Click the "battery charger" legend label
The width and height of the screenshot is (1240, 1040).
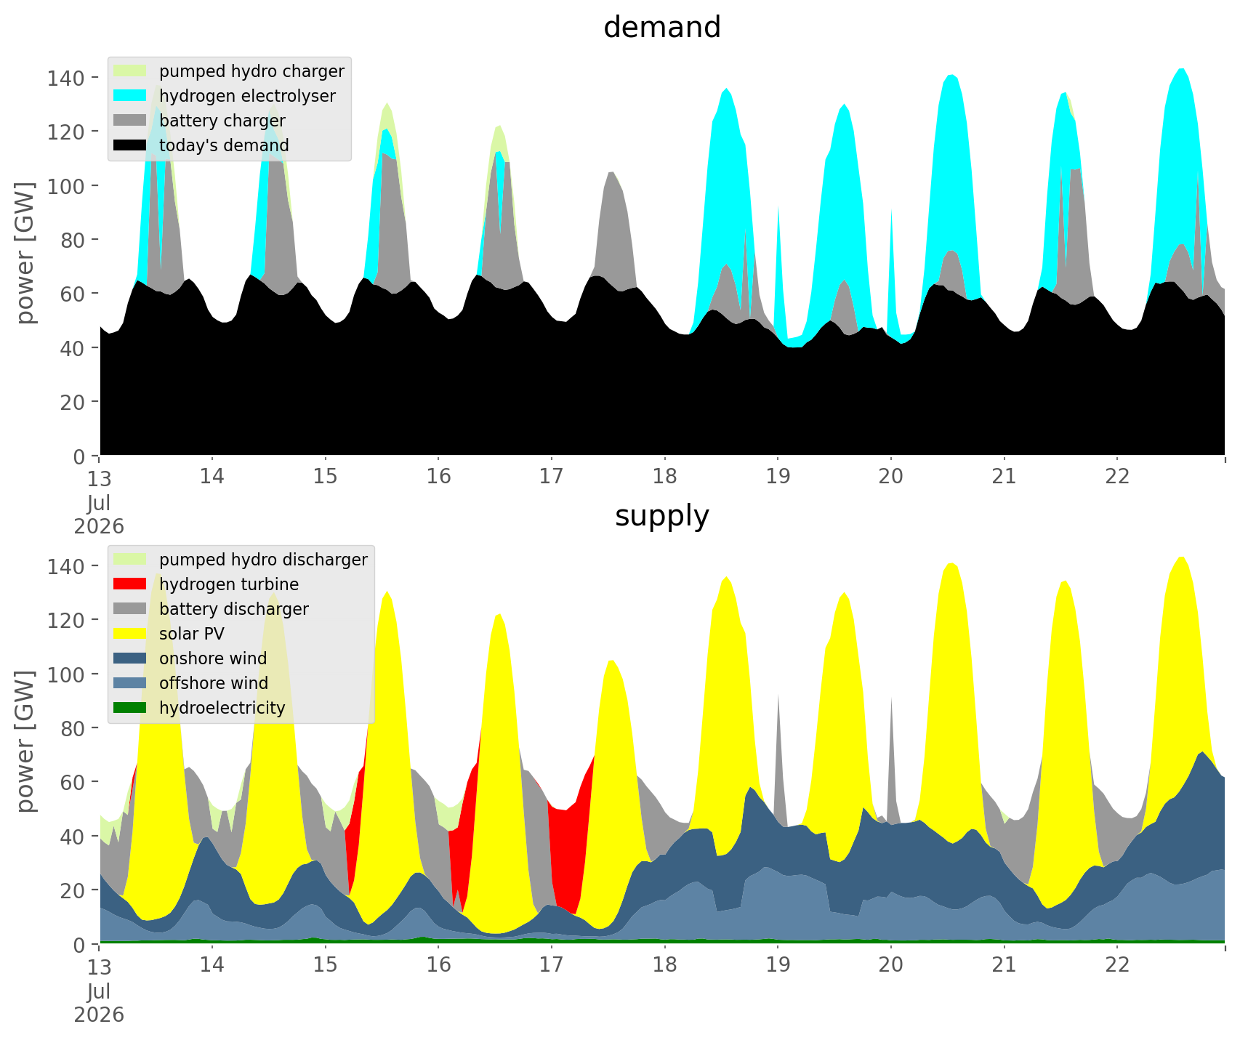[x=222, y=121]
